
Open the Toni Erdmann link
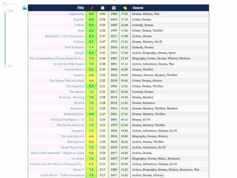(x=74, y=47)
